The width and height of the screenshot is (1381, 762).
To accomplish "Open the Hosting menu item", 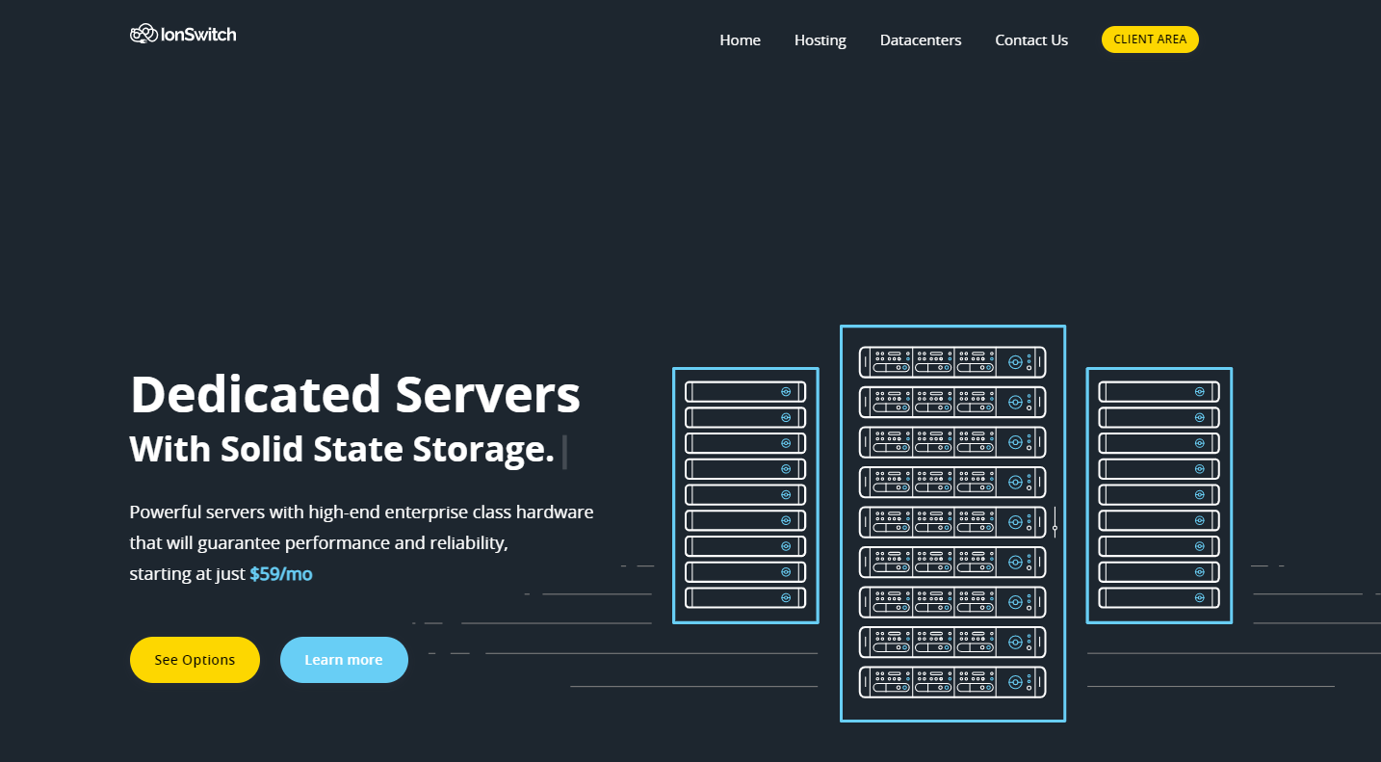I will (820, 40).
